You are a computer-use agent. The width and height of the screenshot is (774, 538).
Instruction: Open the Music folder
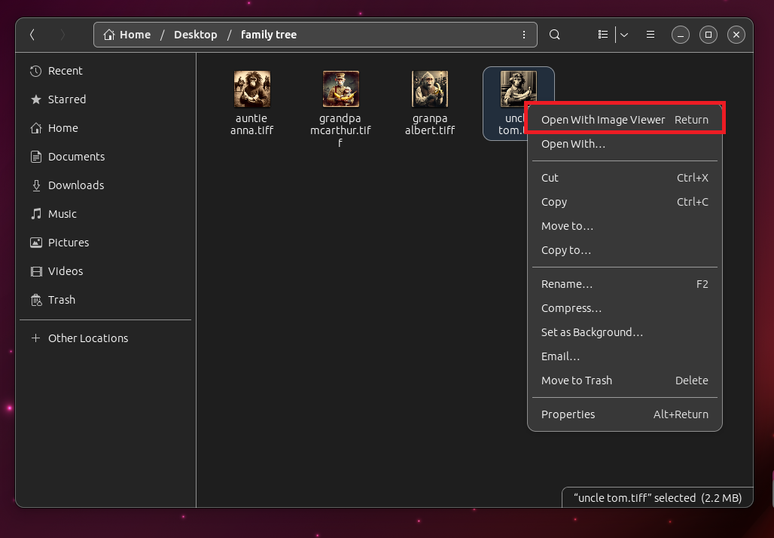pyautogui.click(x=62, y=213)
